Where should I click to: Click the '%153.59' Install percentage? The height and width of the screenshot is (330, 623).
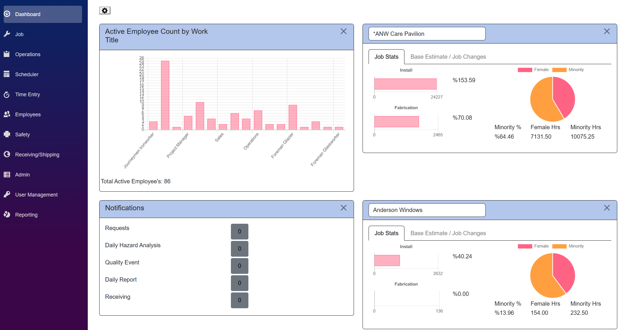point(464,80)
